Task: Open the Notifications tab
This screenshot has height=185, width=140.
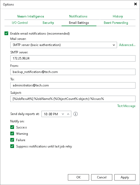Action: click(x=78, y=16)
